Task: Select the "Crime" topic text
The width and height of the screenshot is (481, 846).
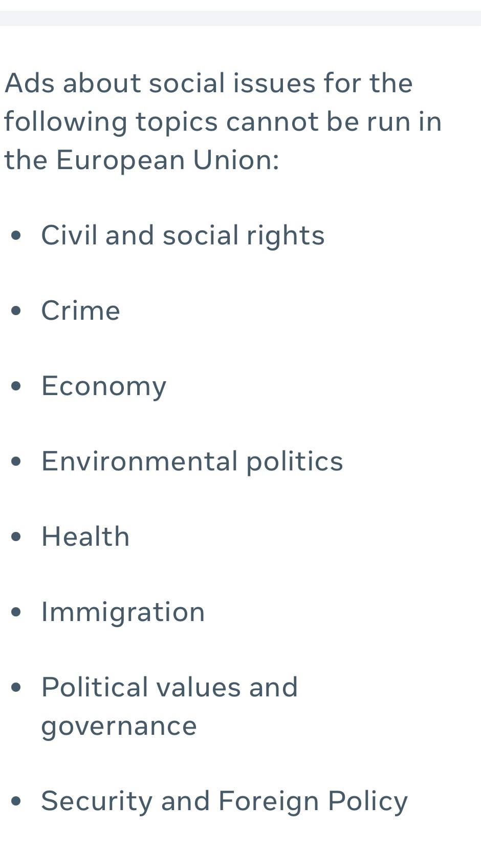Action: [80, 311]
